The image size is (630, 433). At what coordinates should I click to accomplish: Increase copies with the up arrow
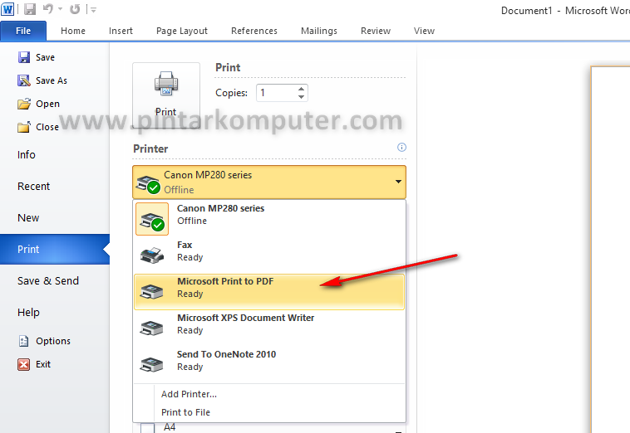click(x=302, y=89)
